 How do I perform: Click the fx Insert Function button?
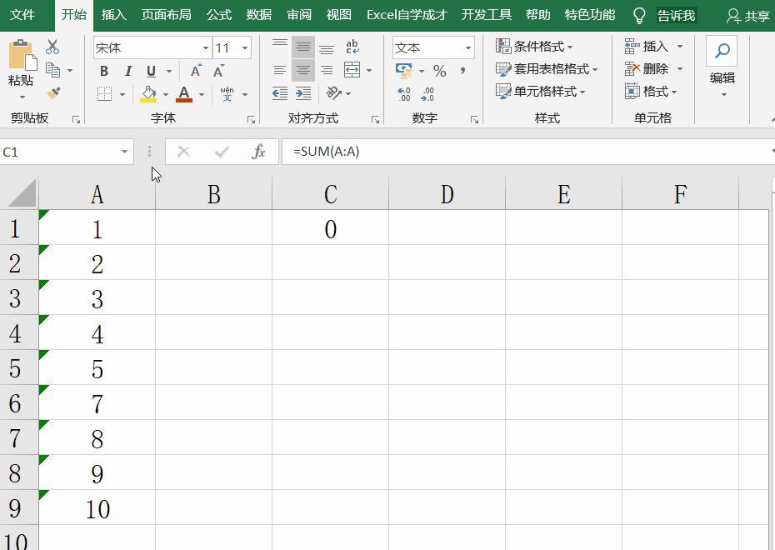[258, 152]
